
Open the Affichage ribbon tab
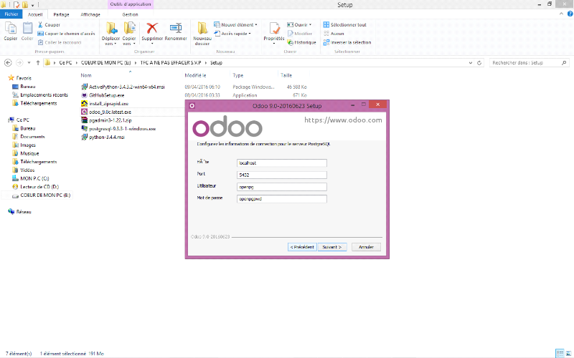coord(90,14)
